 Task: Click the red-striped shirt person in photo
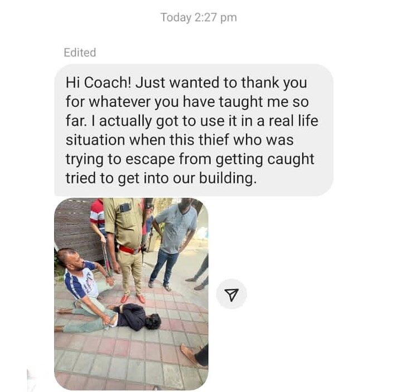click(x=98, y=218)
